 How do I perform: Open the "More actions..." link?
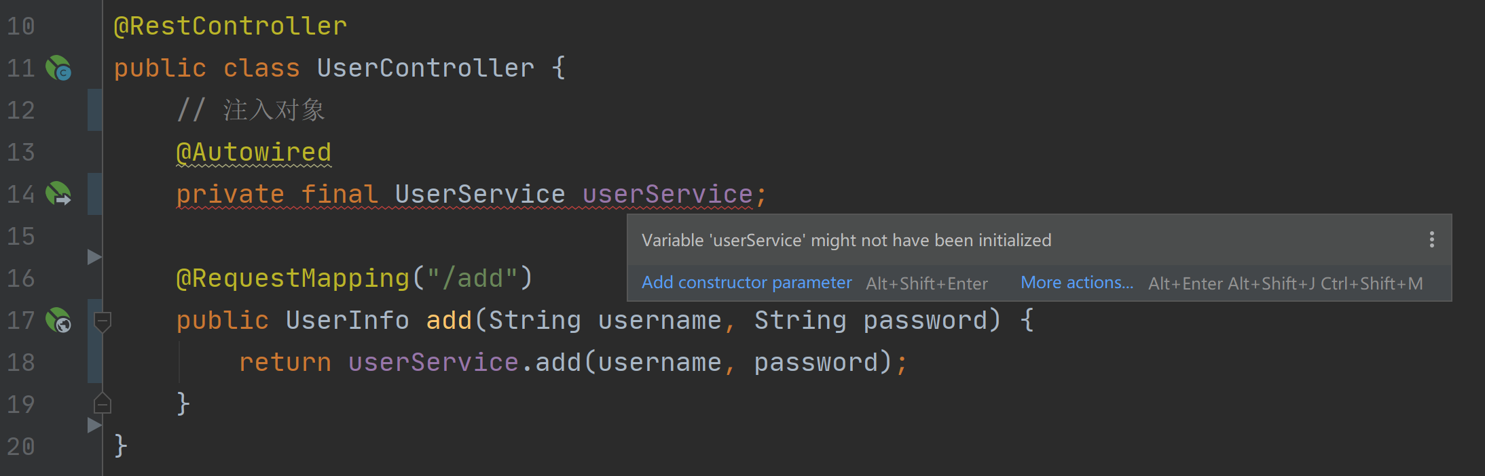pyautogui.click(x=1077, y=283)
